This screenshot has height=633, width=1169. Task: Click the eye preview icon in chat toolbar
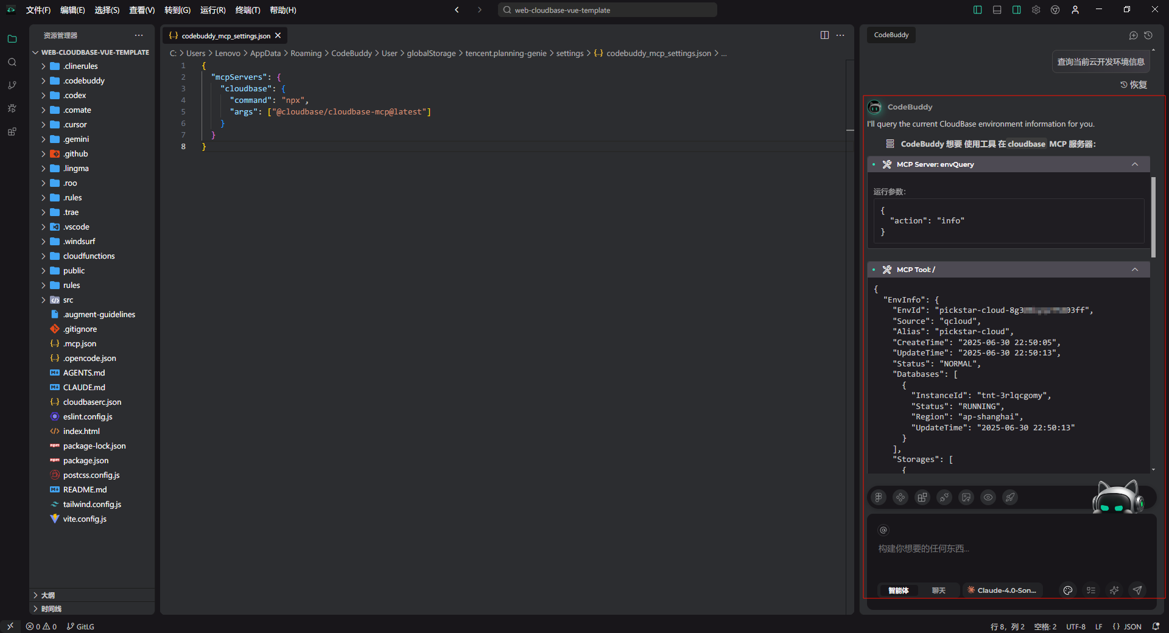click(x=988, y=497)
